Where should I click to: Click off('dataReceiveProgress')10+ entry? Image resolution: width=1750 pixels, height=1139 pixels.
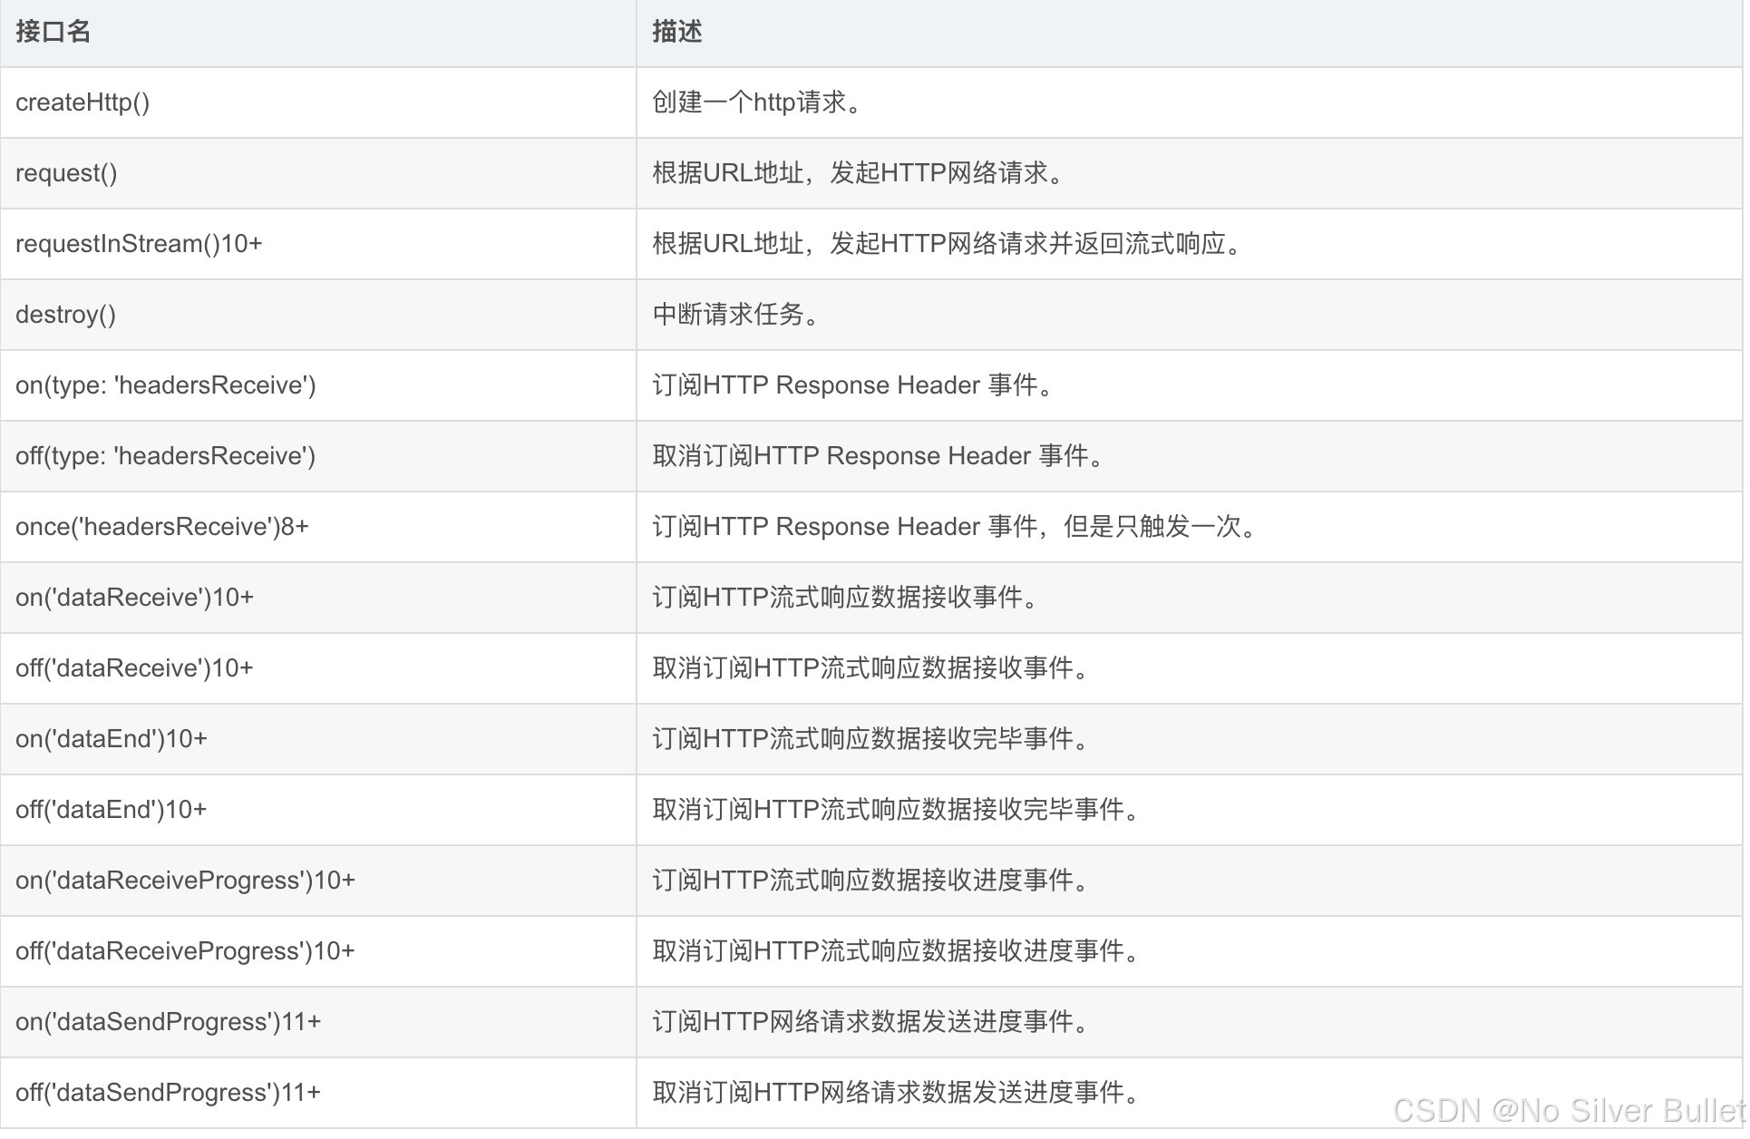pos(185,951)
